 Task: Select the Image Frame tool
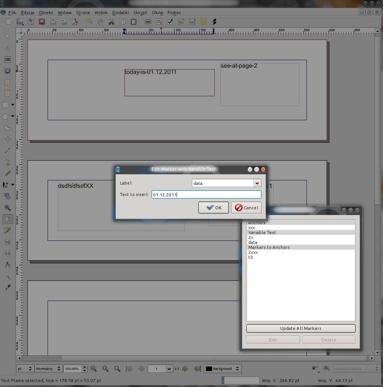point(7,59)
